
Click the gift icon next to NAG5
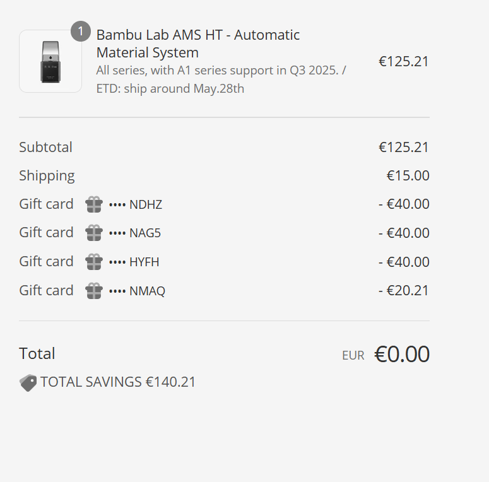click(x=94, y=233)
